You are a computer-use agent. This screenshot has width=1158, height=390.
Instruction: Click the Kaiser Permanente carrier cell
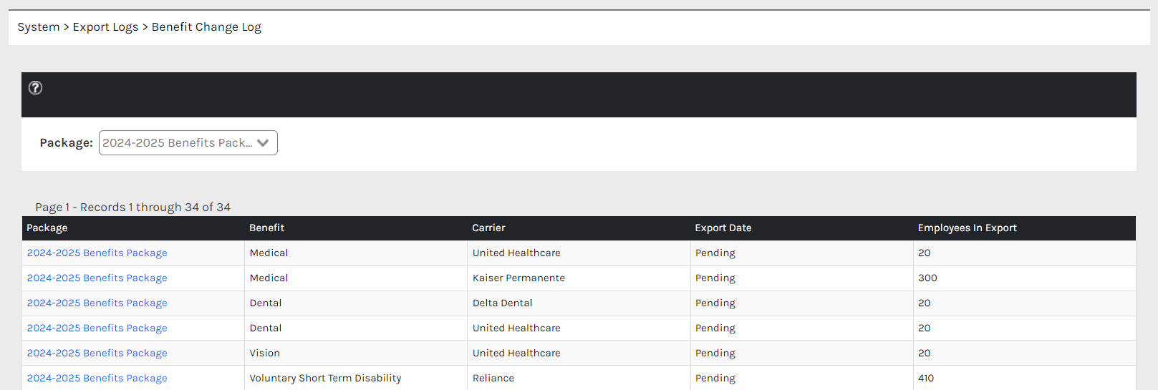coord(518,278)
